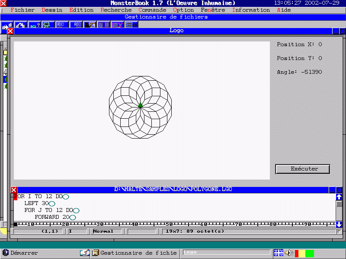Click the second ABC text toolbar icon

(x=77, y=25)
